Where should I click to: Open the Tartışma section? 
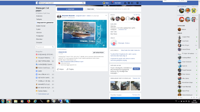39,19
